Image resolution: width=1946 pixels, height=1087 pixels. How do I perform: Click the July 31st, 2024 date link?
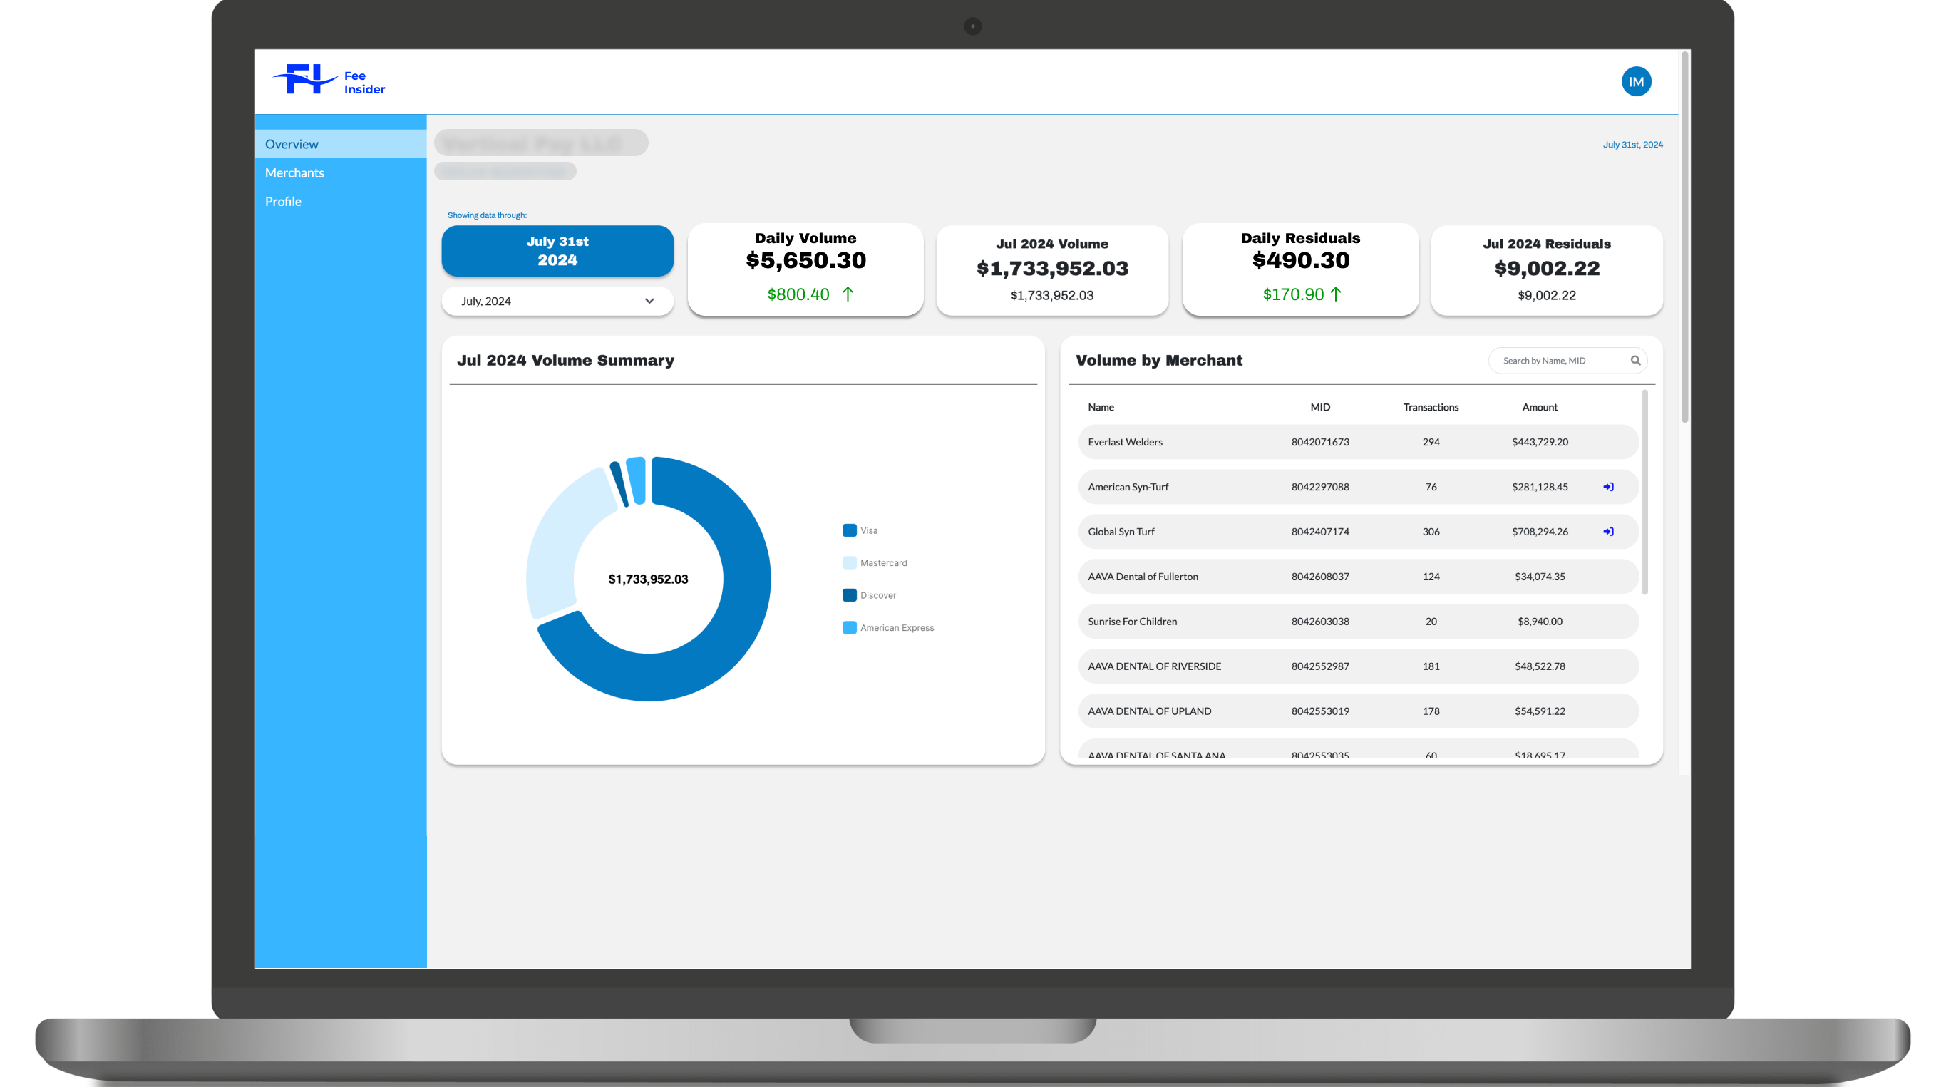(x=1632, y=144)
